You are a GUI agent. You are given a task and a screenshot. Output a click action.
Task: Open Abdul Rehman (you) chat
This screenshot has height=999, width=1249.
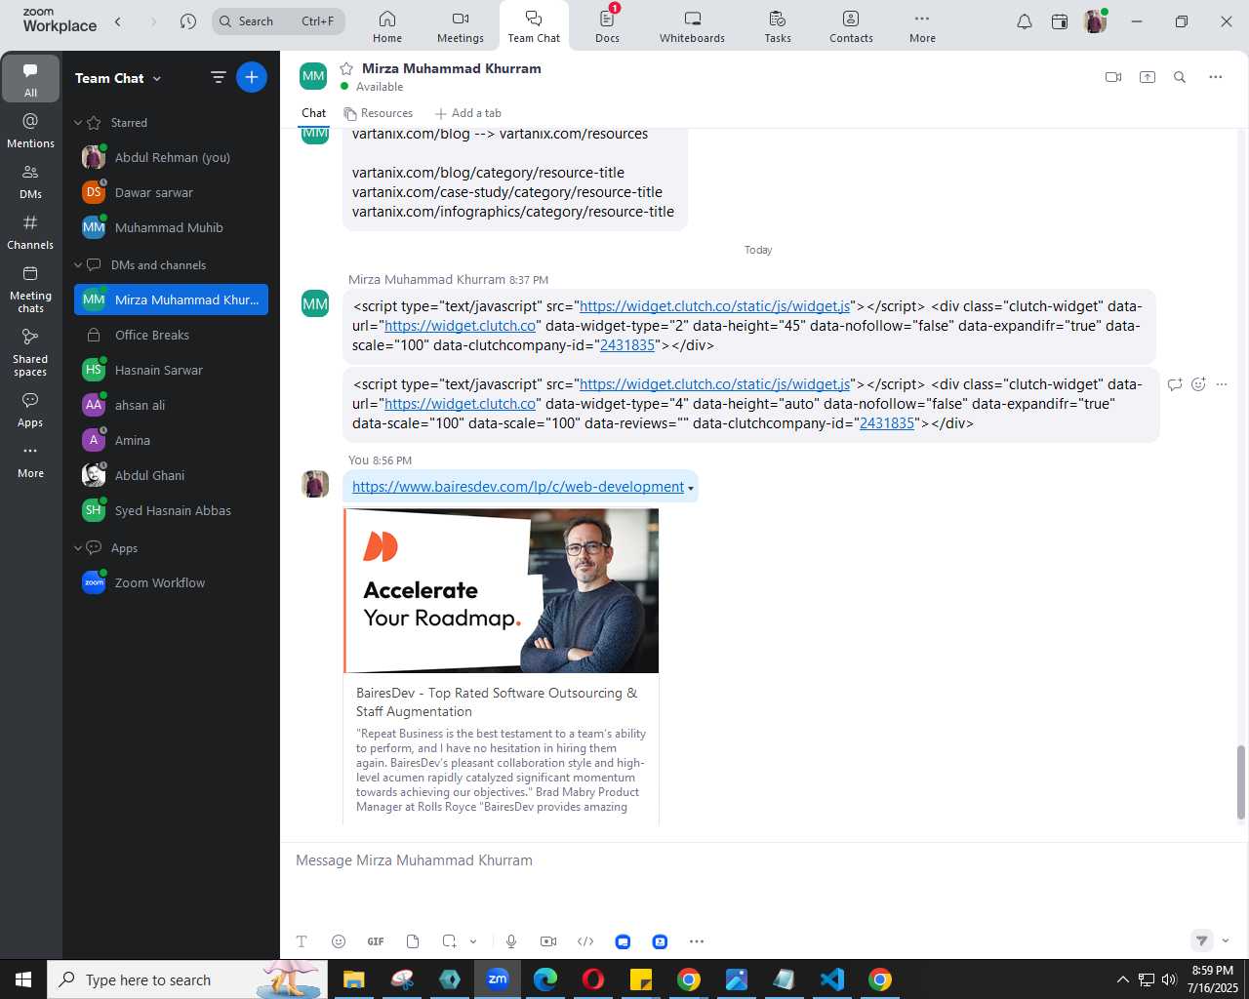[171, 157]
